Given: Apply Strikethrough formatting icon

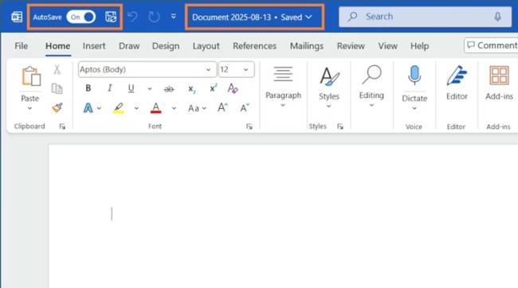Looking at the screenshot, I should coord(169,89).
